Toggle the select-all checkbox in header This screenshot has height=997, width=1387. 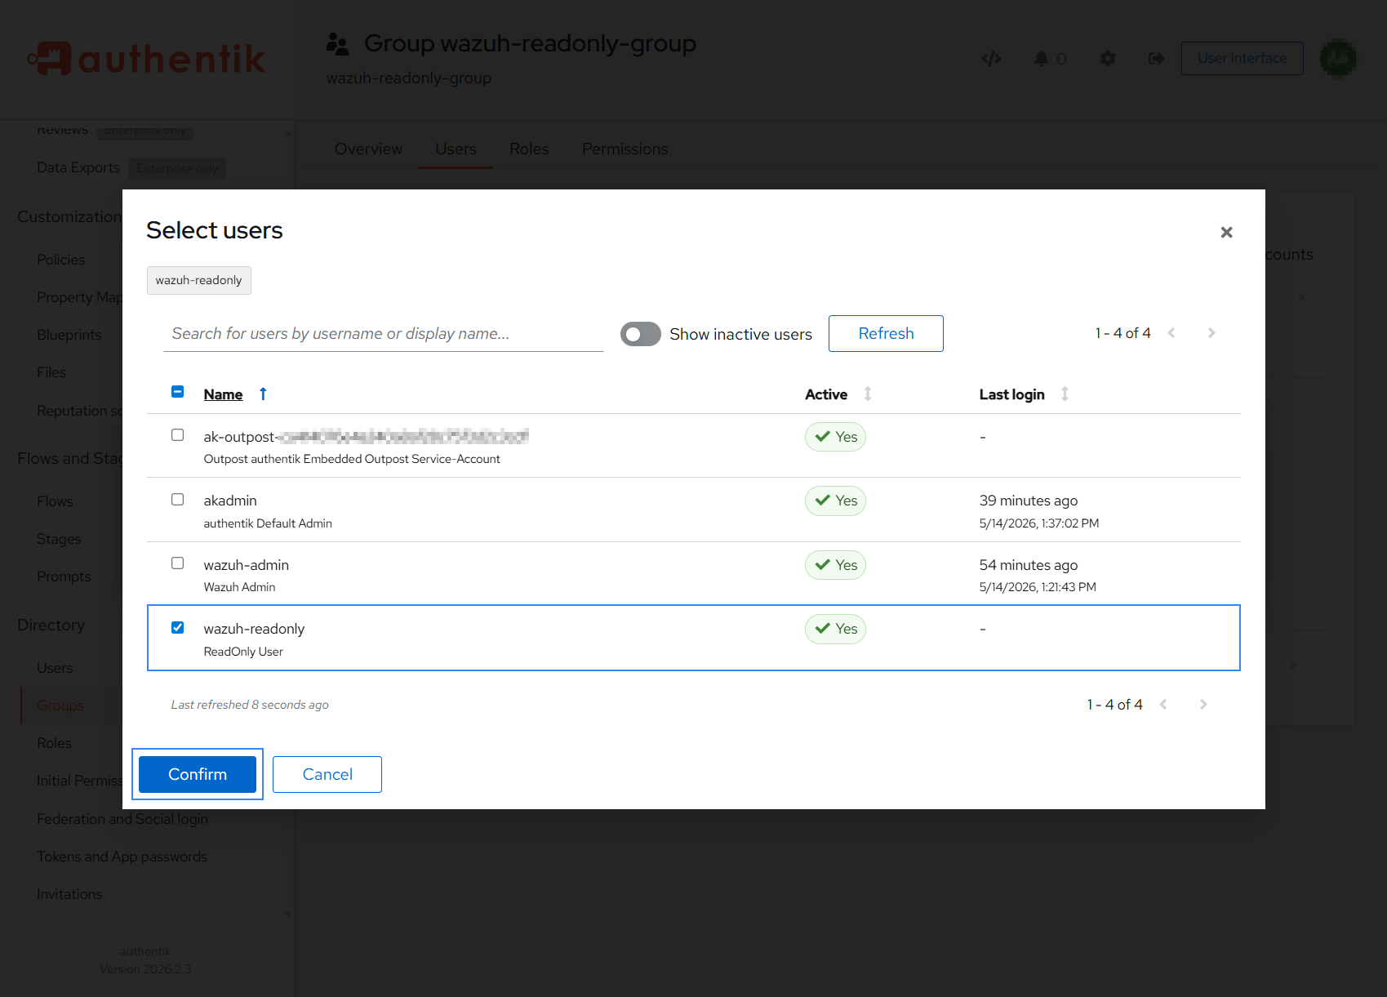pyautogui.click(x=177, y=392)
